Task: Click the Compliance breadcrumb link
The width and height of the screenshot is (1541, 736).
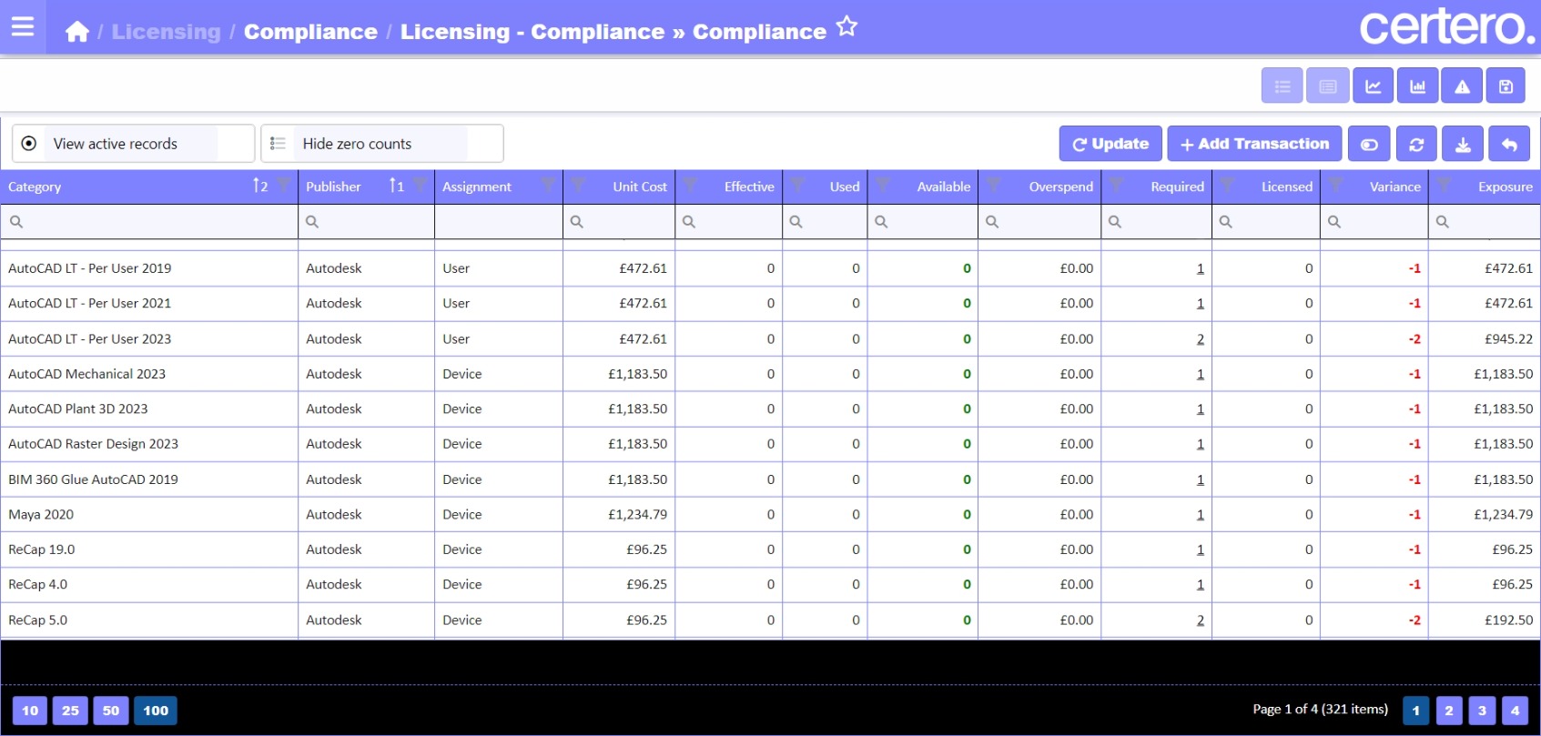Action: pos(310,32)
